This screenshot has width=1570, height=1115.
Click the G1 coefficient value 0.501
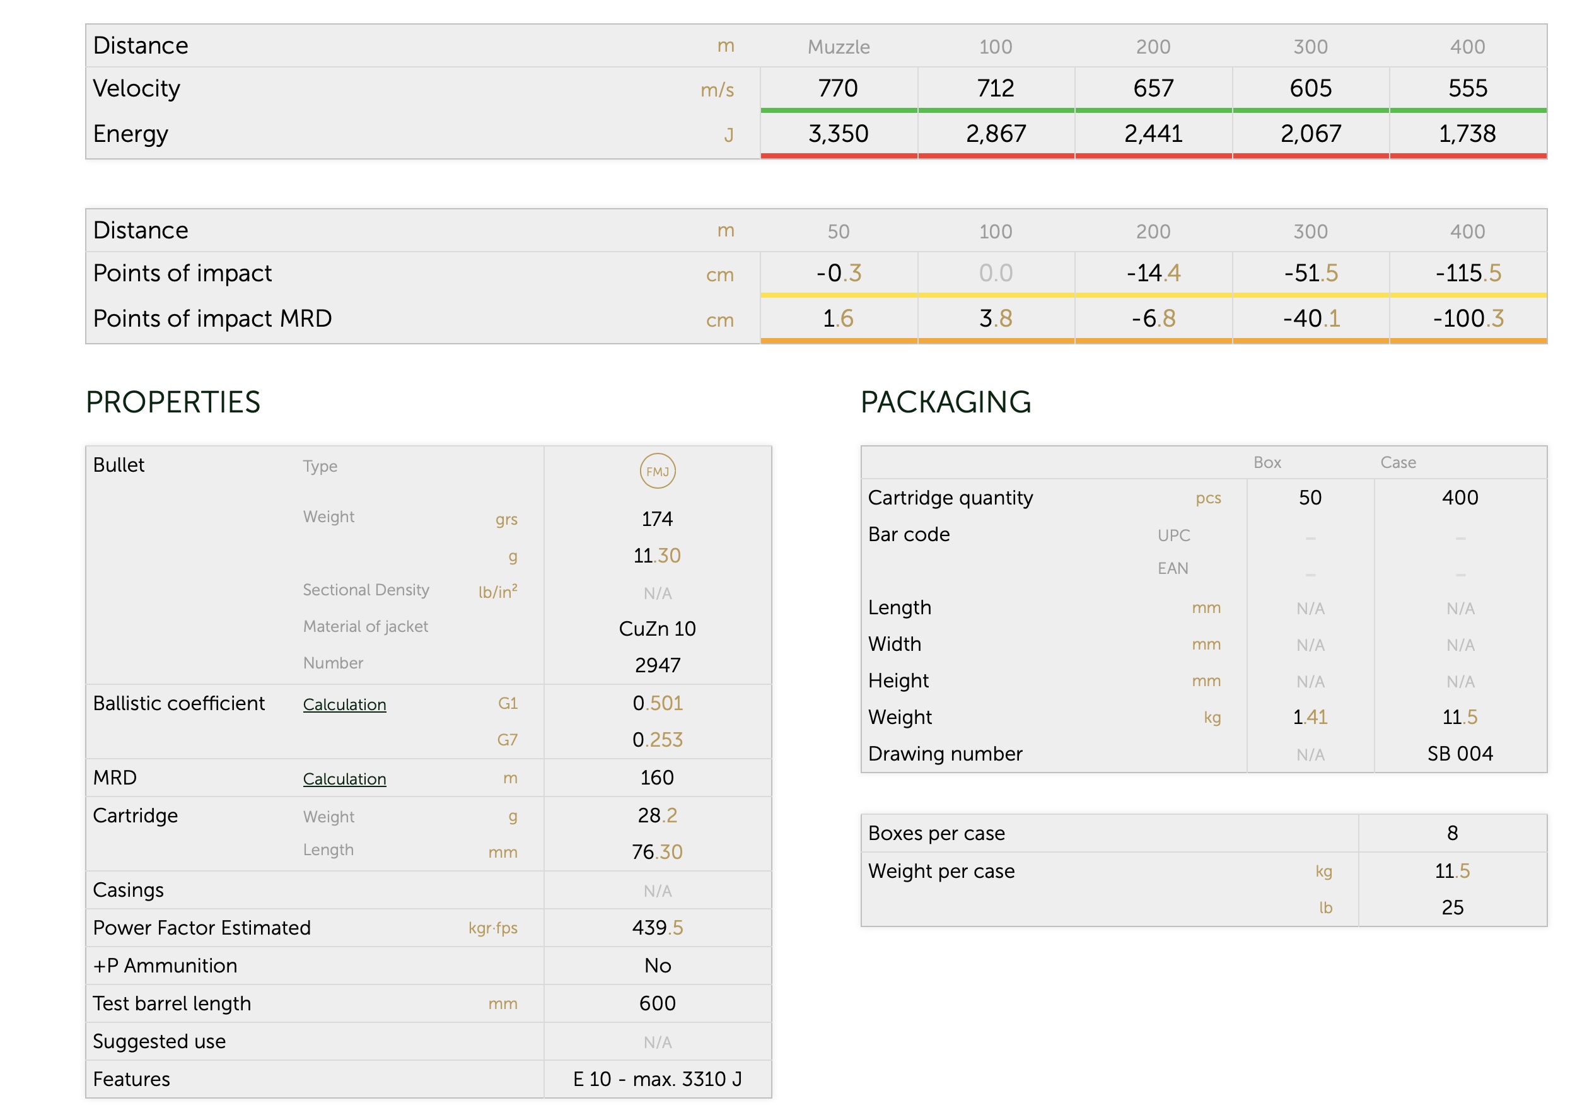657,703
